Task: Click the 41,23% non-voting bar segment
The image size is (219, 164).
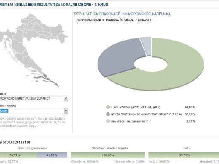Action: 52,155
